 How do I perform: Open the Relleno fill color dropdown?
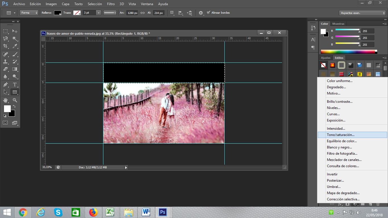click(58, 13)
